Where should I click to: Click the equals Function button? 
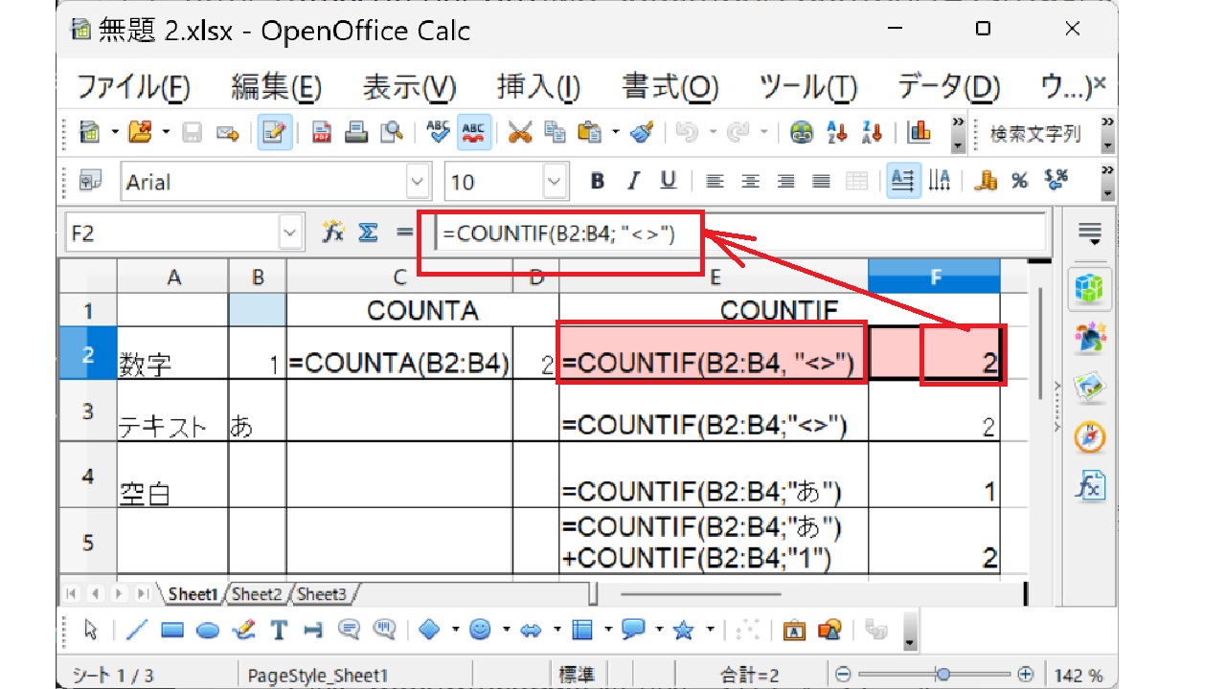click(x=404, y=233)
